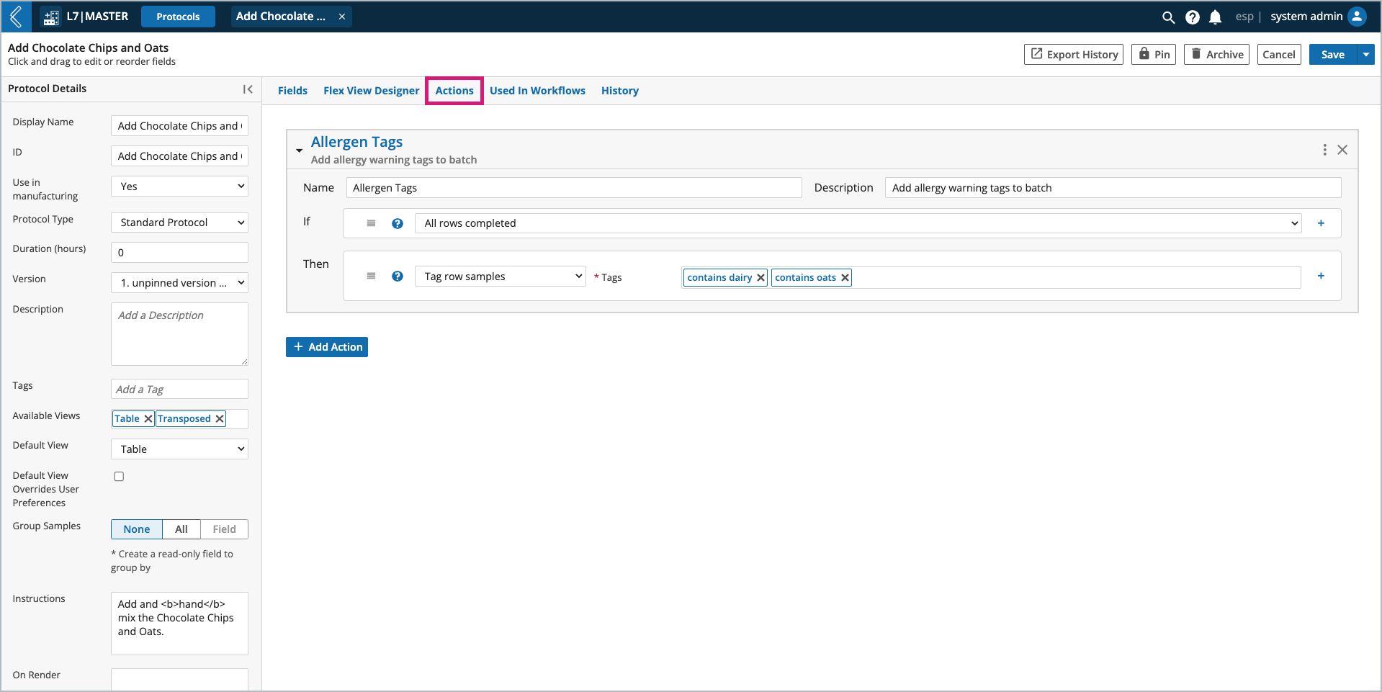This screenshot has height=692, width=1382.
Task: Click the On Render field
Action: 179,680
